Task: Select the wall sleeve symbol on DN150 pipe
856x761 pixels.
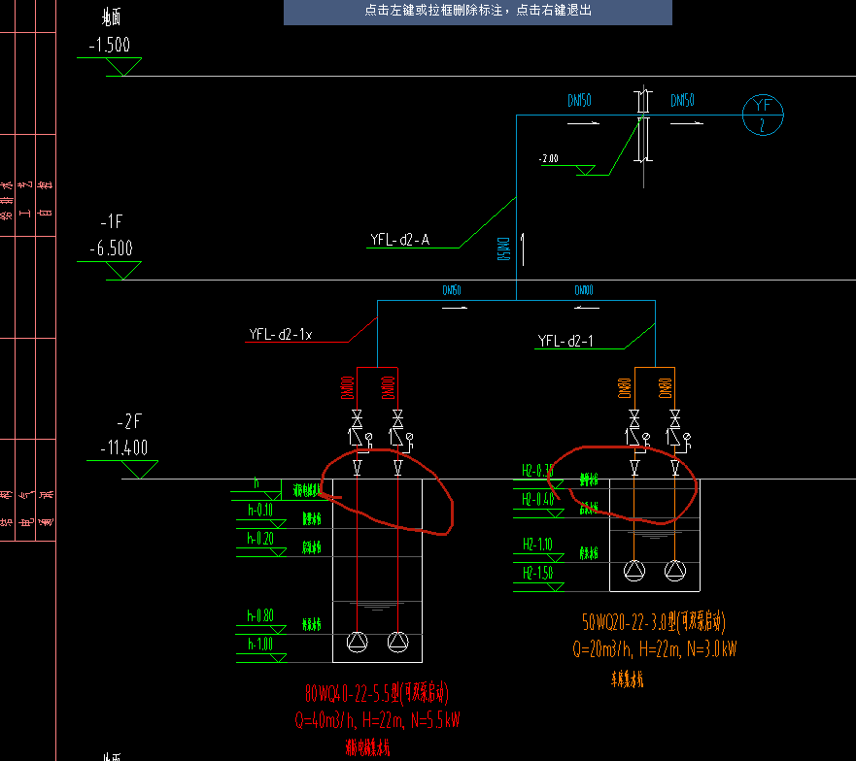Action: pos(643,126)
